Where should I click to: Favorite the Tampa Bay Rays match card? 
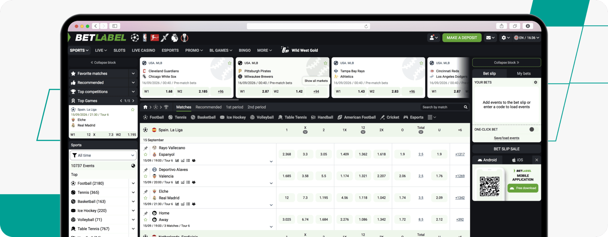(421, 63)
